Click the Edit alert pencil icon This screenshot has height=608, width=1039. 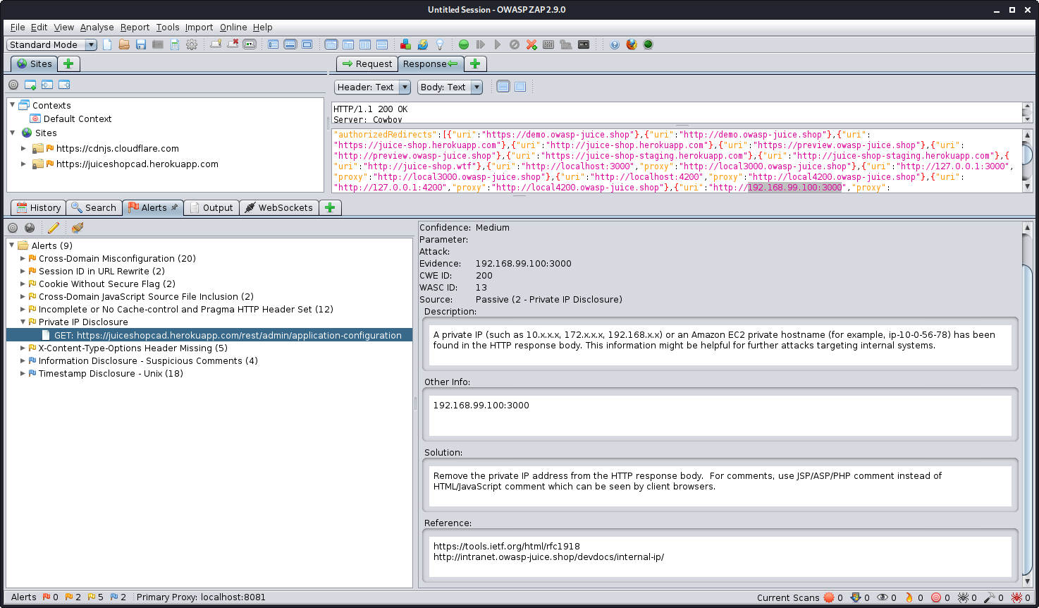click(54, 228)
